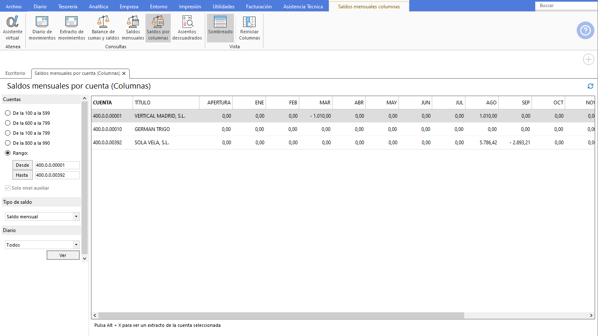
Task: Open the help question mark button
Action: pos(585,30)
